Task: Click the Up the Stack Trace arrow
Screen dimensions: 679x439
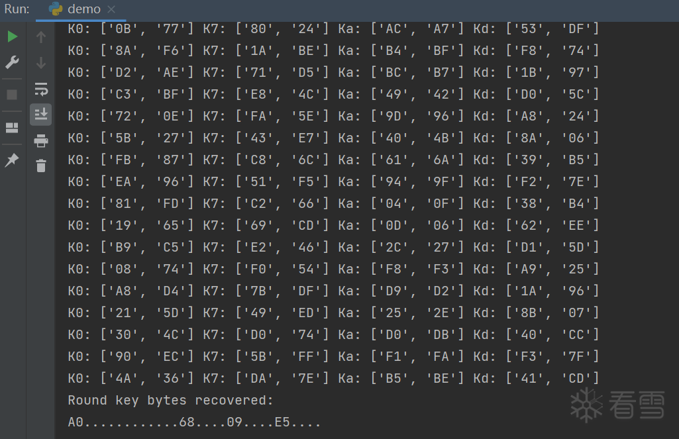Action: (41, 38)
